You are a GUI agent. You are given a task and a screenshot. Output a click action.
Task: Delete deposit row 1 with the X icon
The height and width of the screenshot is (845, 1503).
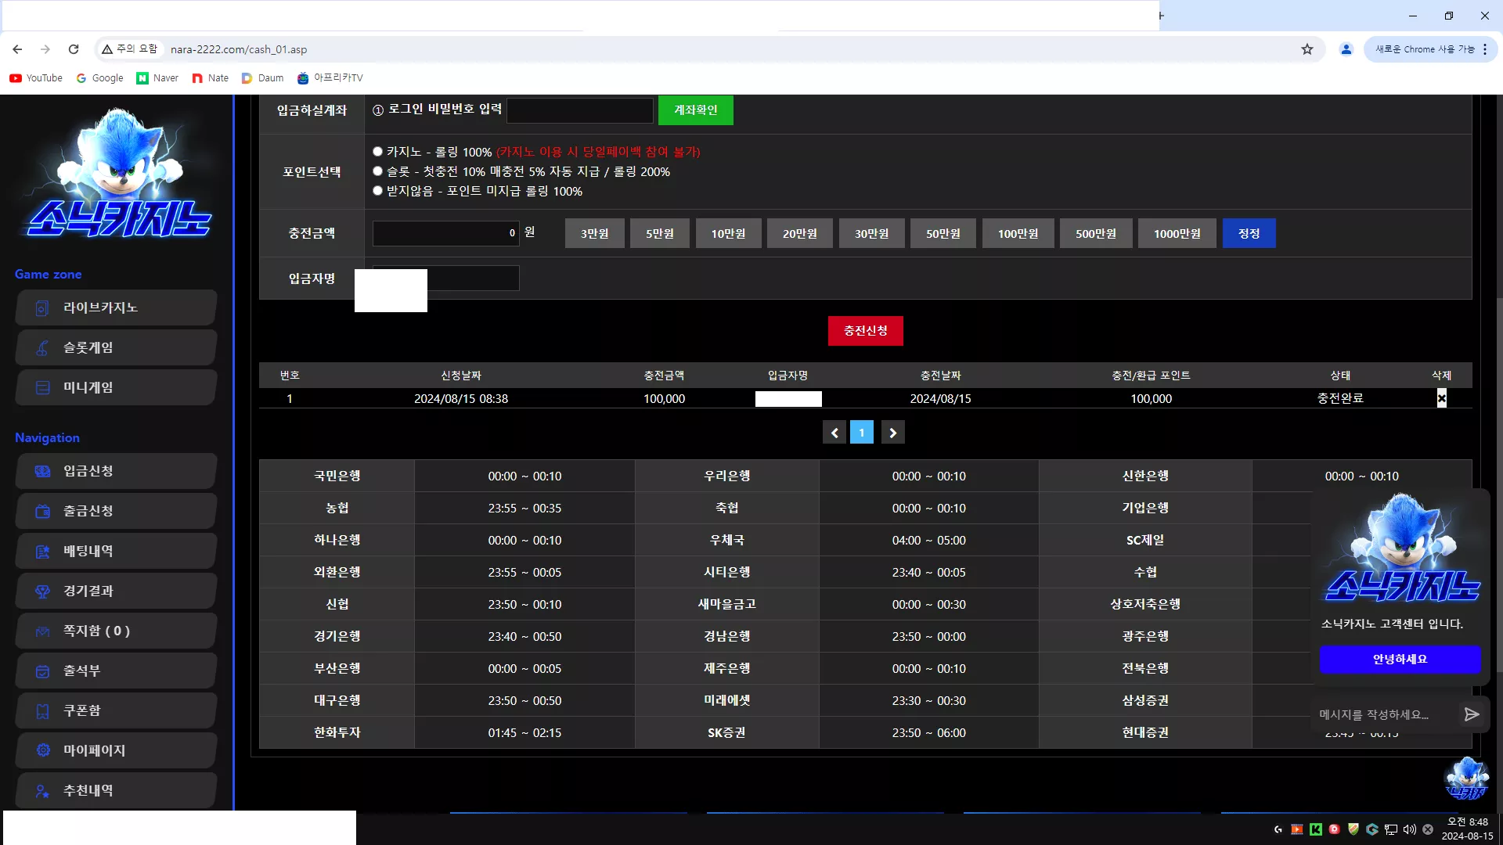coord(1441,399)
